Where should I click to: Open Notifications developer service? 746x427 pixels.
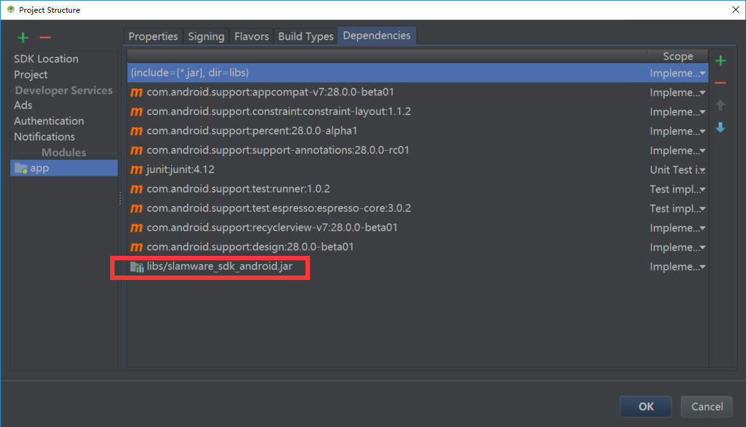point(45,136)
